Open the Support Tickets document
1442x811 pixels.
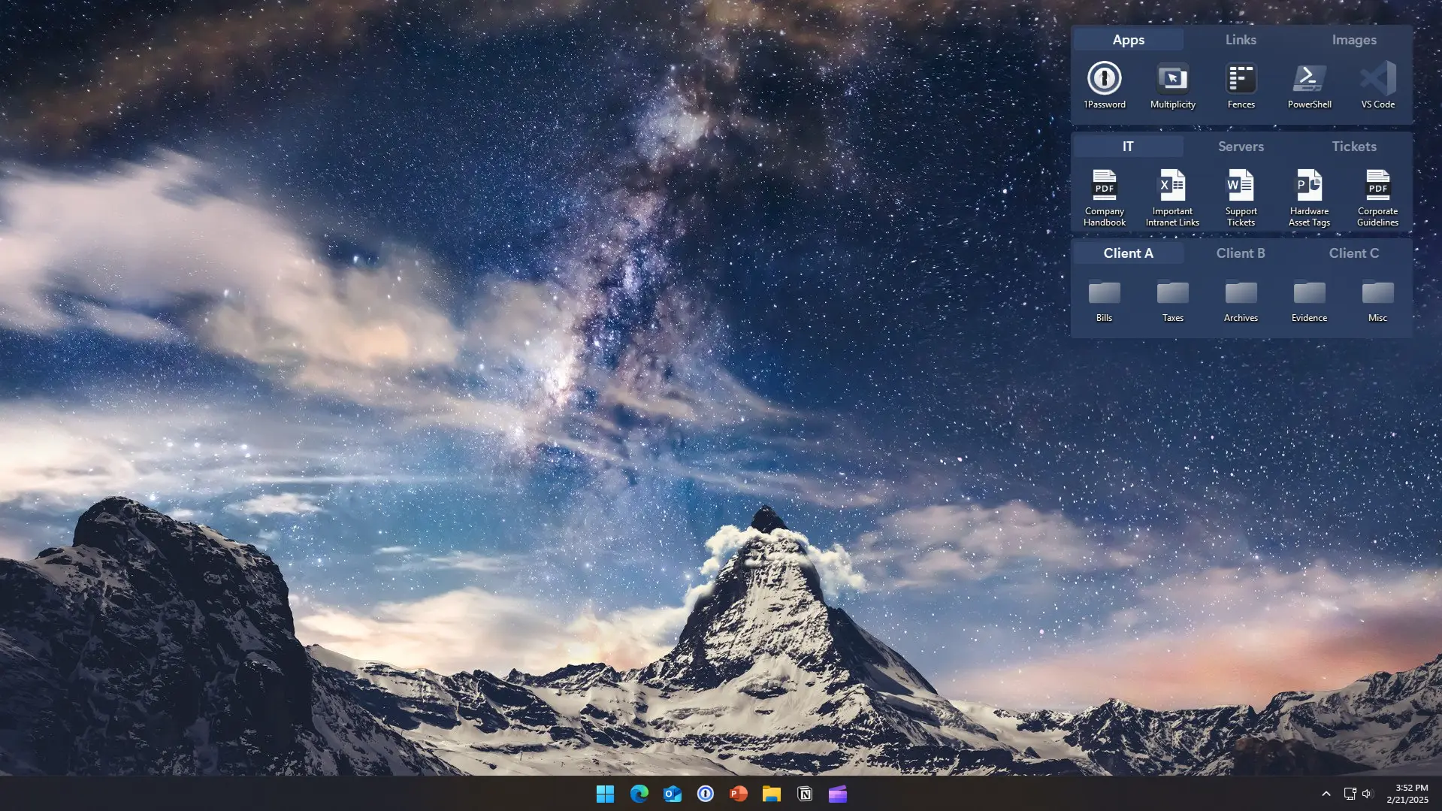[x=1240, y=186]
